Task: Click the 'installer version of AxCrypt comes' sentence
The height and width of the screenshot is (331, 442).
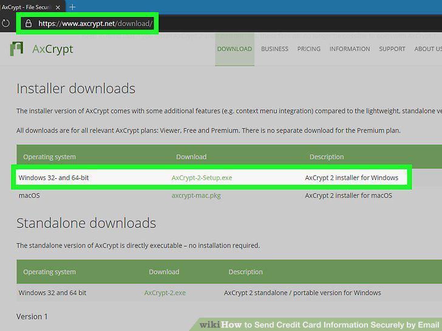Action: 229,111
